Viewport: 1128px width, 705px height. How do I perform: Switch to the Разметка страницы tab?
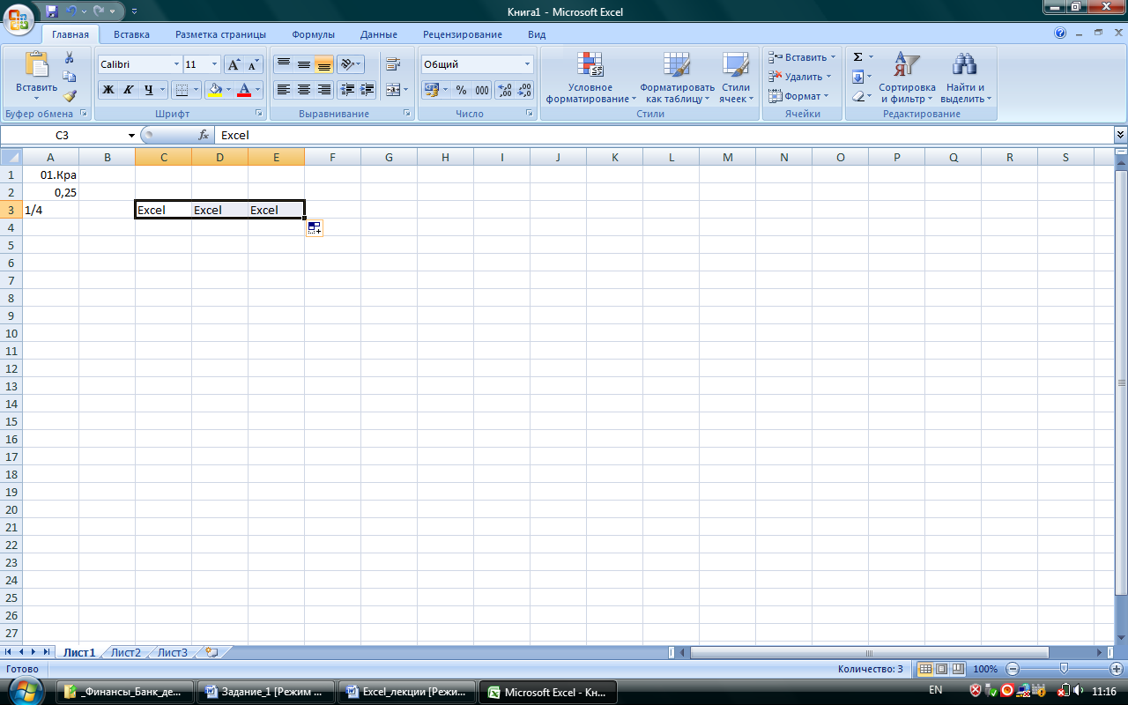[x=220, y=34]
